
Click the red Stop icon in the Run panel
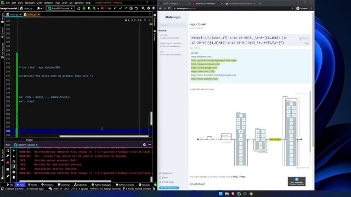click(x=8, y=163)
